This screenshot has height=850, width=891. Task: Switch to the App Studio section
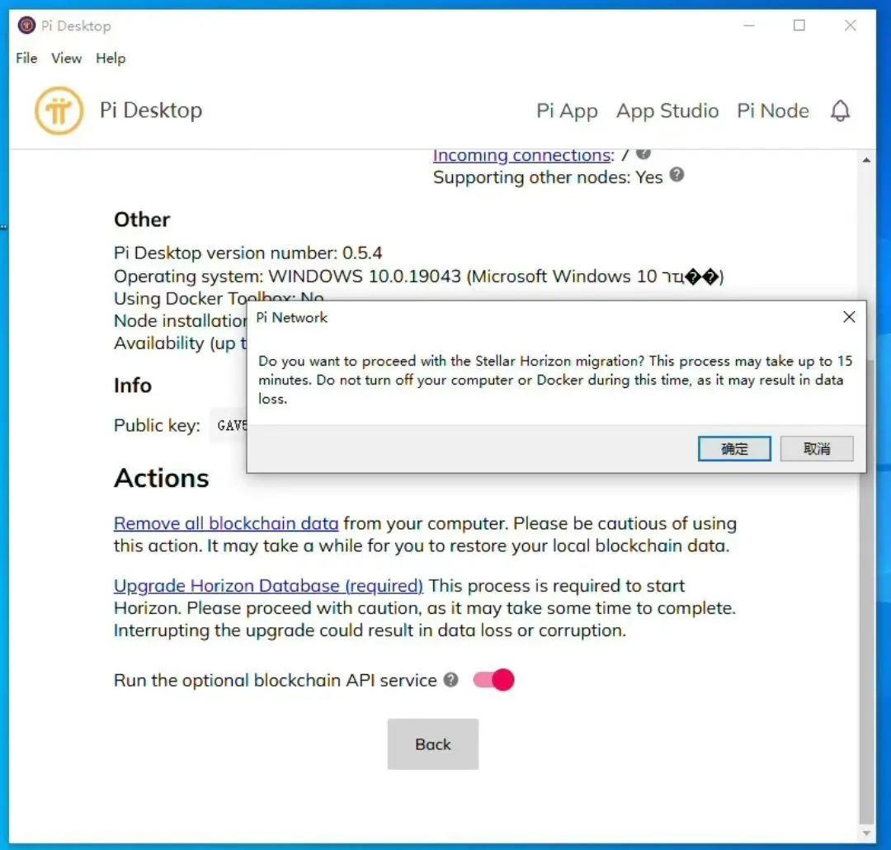pos(667,111)
